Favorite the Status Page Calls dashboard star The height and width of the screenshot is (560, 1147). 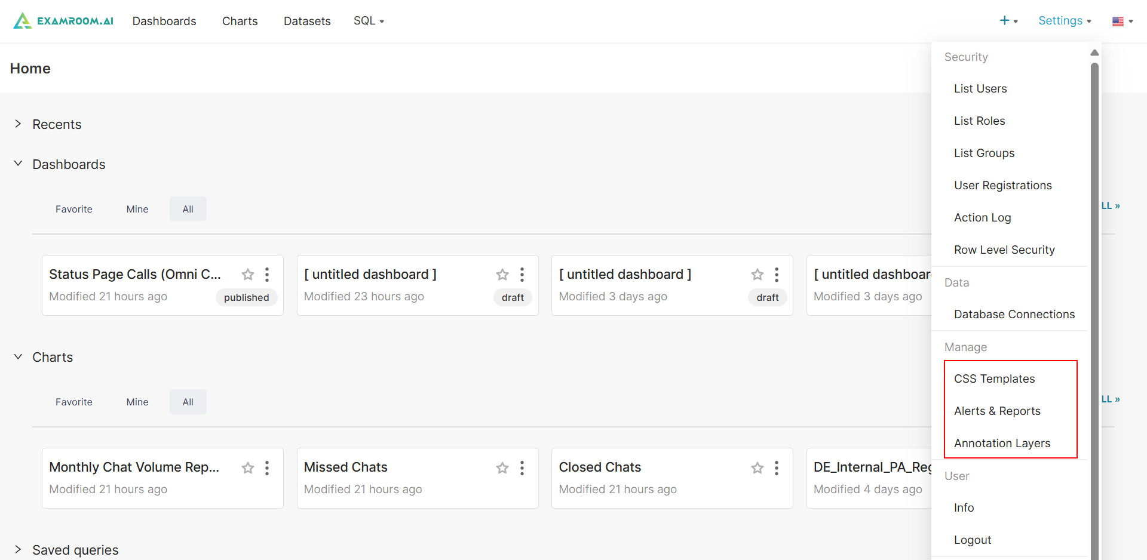[x=247, y=275]
